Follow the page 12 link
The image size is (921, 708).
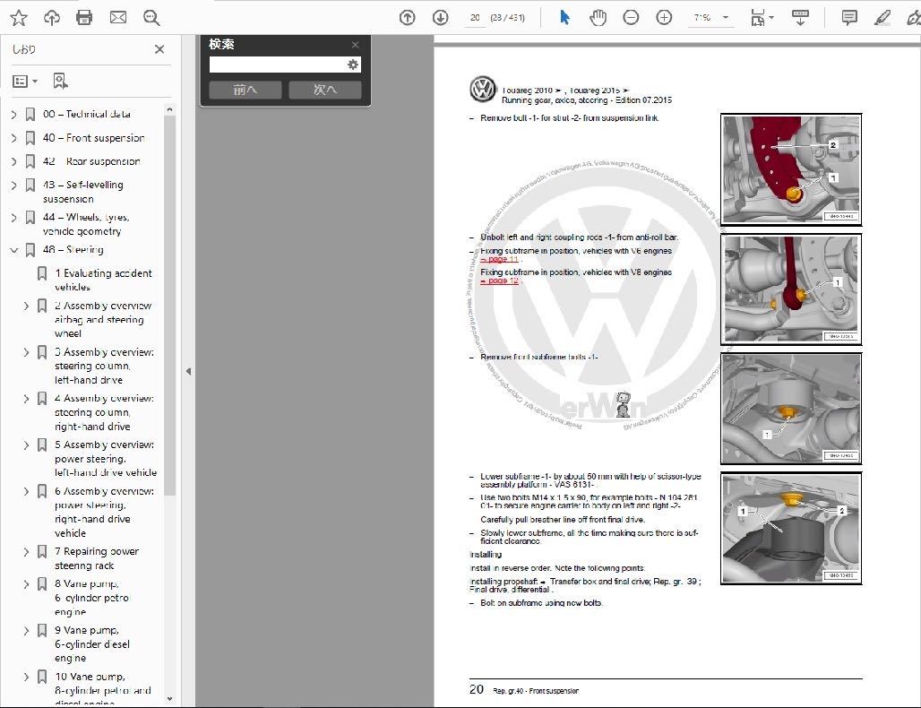pyautogui.click(x=499, y=281)
